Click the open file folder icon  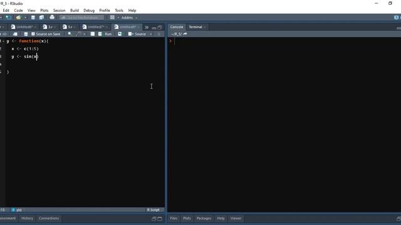pos(18,17)
